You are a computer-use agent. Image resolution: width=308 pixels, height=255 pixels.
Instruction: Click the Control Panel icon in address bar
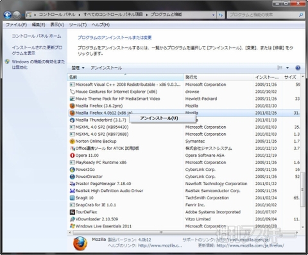(29, 15)
